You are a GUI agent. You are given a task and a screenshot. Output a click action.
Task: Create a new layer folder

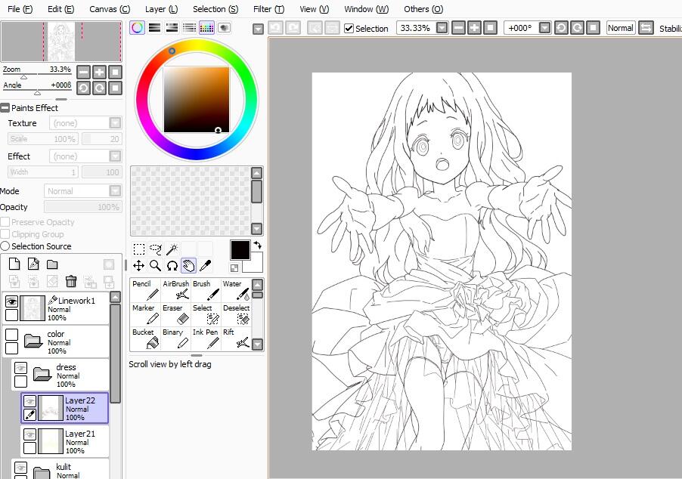pyautogui.click(x=52, y=264)
